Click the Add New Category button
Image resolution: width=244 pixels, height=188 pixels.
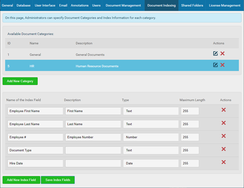coord(20,81)
